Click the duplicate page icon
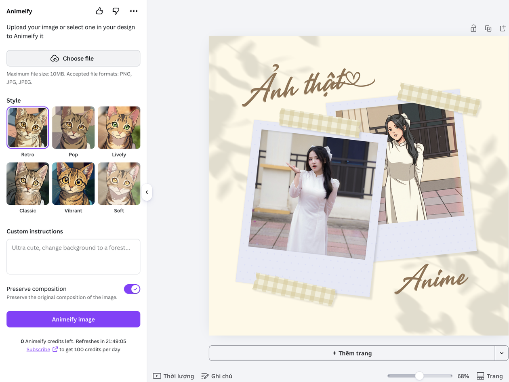 [488, 28]
